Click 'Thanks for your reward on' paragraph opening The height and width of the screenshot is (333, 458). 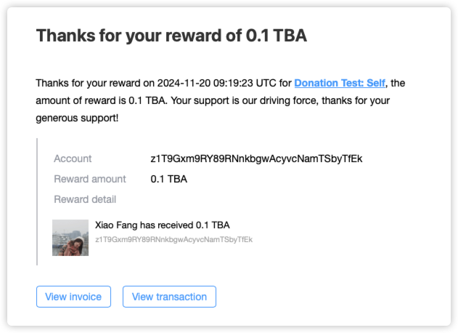(x=90, y=83)
